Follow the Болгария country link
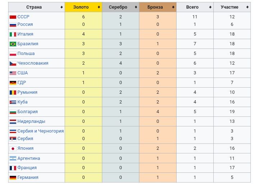The image size is (259, 185). [27, 112]
